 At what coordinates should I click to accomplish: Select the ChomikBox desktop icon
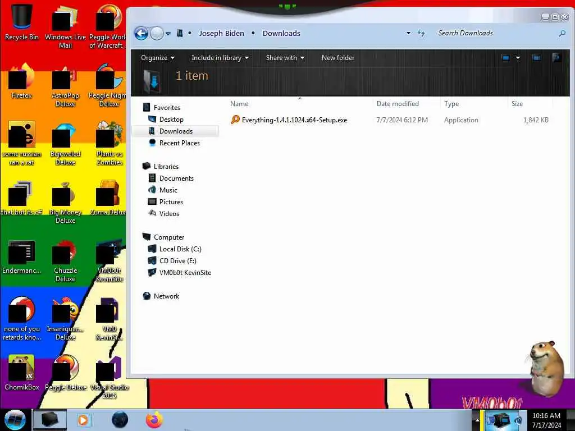point(22,373)
